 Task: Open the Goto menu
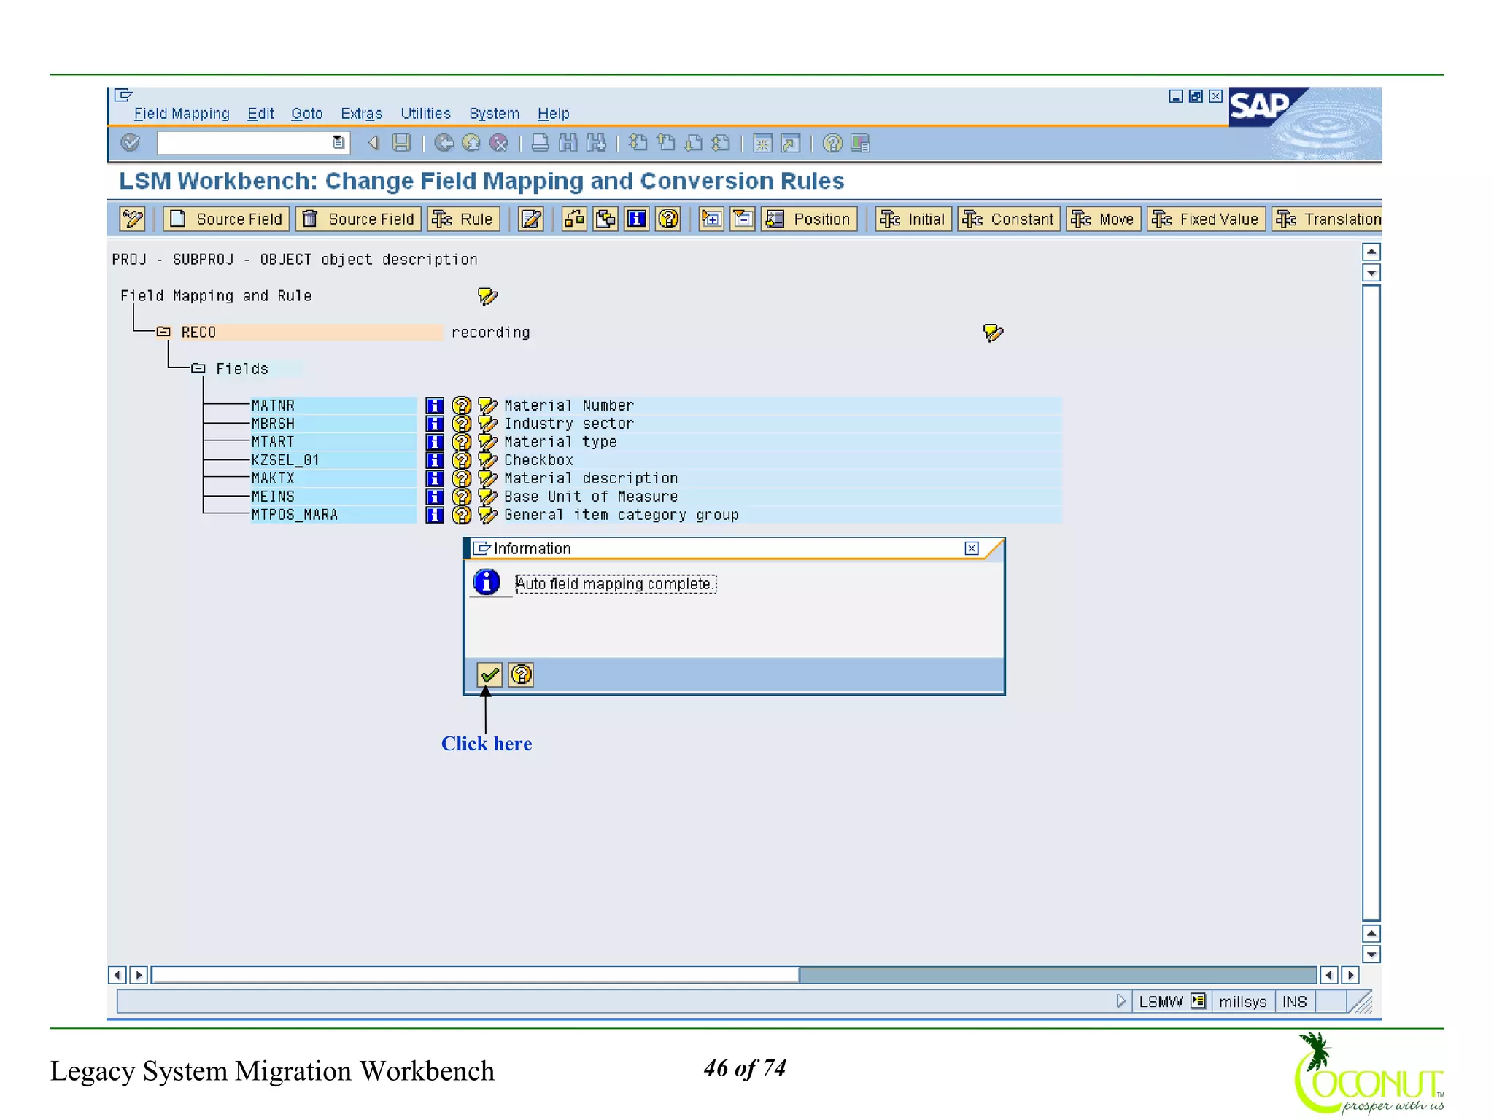pyautogui.click(x=306, y=114)
